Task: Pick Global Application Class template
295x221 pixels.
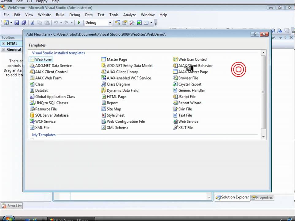Action: tap(52, 97)
